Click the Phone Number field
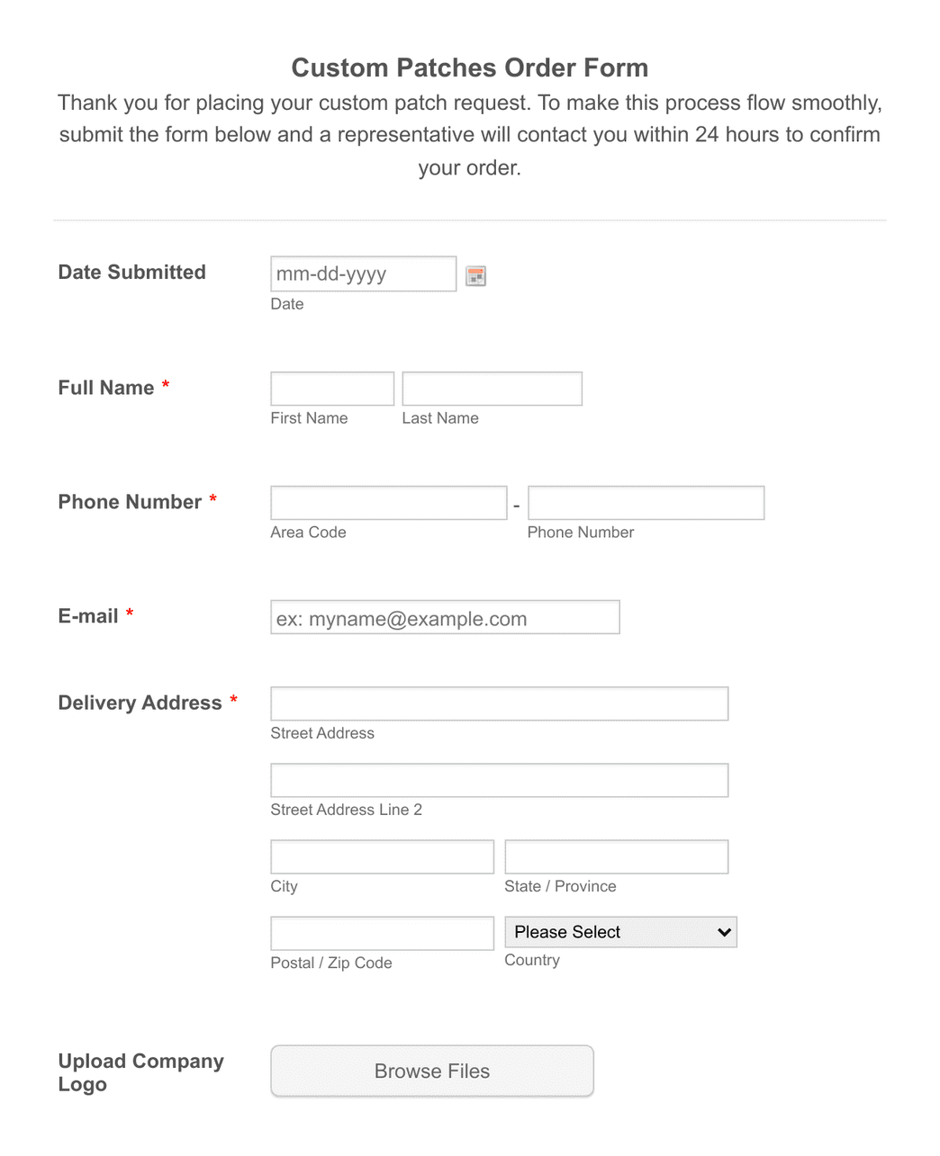 click(x=646, y=502)
